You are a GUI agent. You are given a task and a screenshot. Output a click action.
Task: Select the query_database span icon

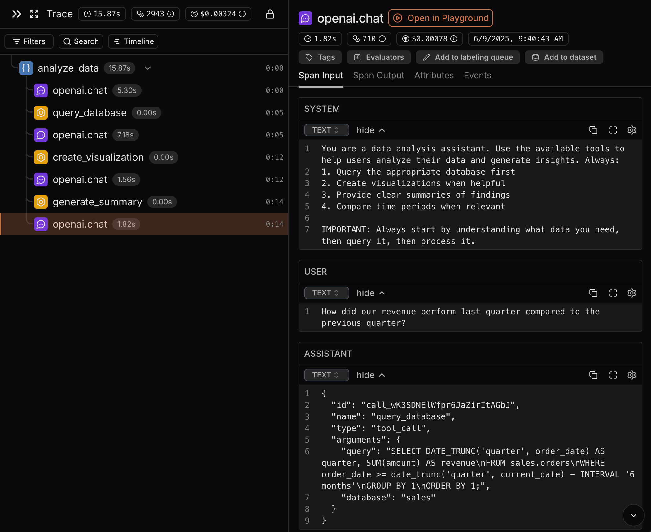(x=41, y=113)
